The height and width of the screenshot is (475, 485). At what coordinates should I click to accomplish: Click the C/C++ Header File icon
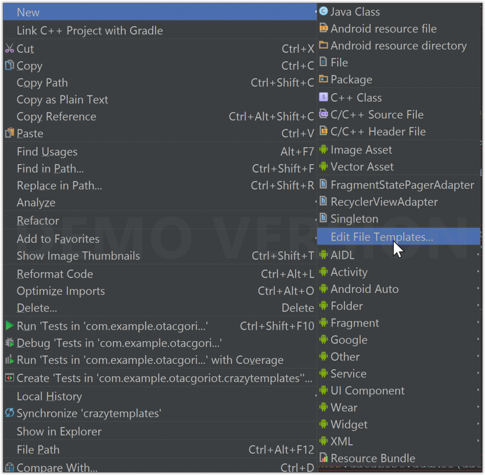(x=323, y=131)
